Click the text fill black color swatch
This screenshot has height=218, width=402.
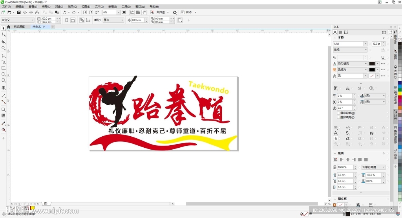click(x=372, y=64)
